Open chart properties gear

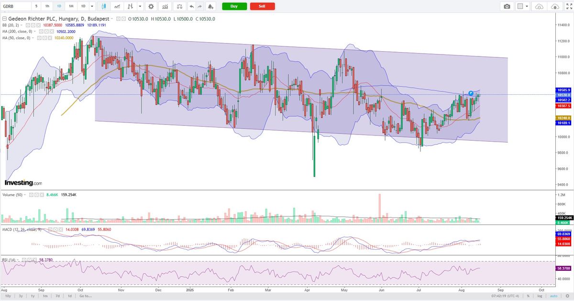pyautogui.click(x=151, y=6)
